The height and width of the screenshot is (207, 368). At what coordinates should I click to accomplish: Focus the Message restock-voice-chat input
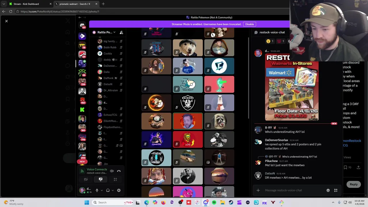[293, 190]
